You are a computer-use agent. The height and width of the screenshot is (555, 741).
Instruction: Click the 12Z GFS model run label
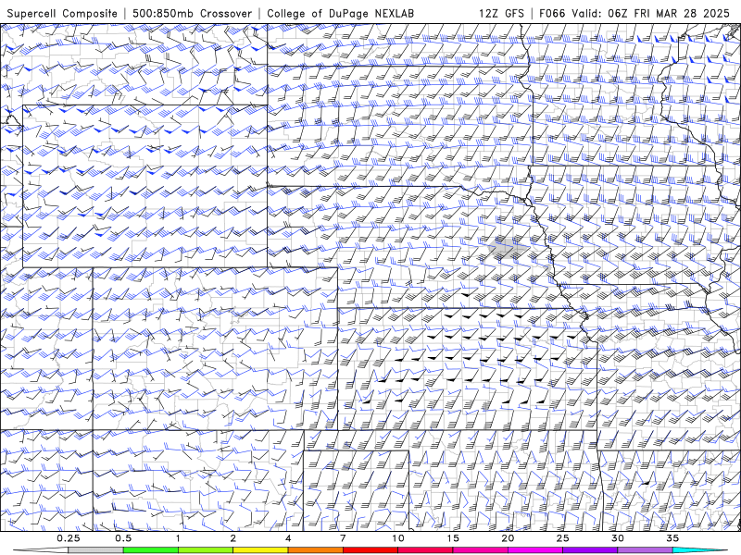point(501,13)
